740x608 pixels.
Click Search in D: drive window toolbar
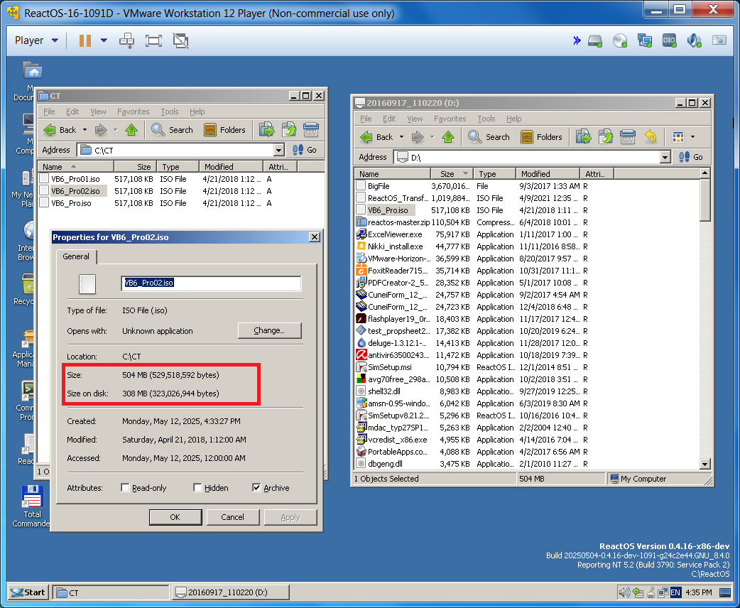(489, 137)
